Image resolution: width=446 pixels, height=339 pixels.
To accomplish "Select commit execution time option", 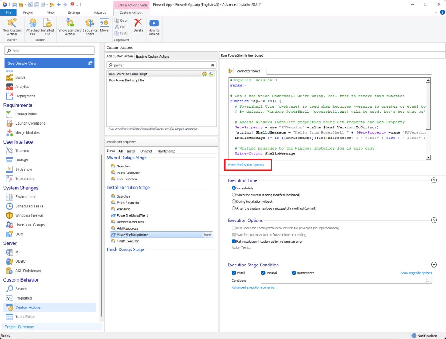I will (234, 208).
